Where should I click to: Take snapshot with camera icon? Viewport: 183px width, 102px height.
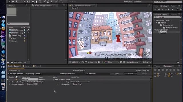tap(99, 62)
